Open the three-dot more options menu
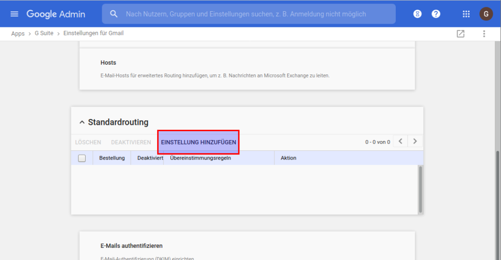 [x=484, y=34]
